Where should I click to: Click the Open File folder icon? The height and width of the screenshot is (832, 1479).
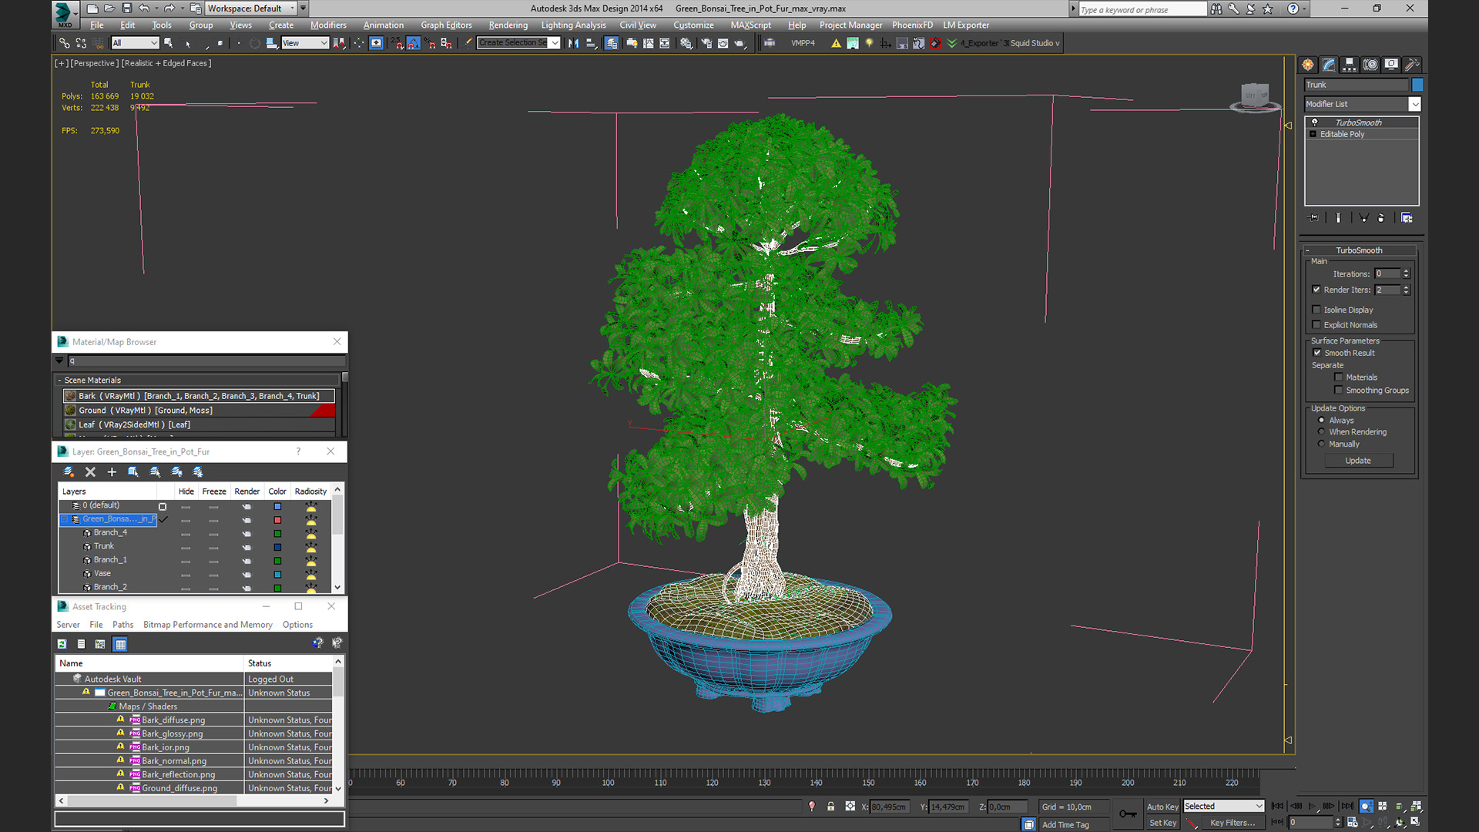tap(109, 8)
